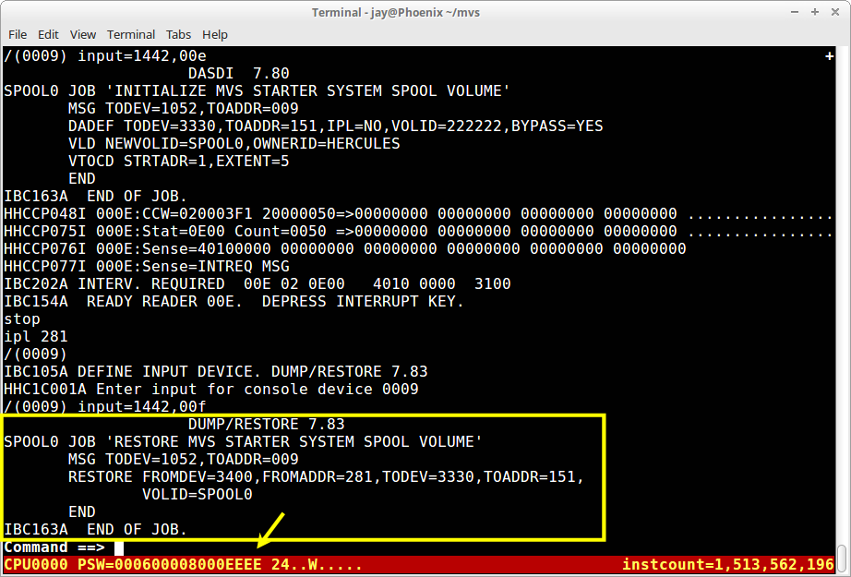The height and width of the screenshot is (577, 851).
Task: Click the window title 'Terminal - jay@Phoenix ~/mvs'
Action: click(x=396, y=13)
